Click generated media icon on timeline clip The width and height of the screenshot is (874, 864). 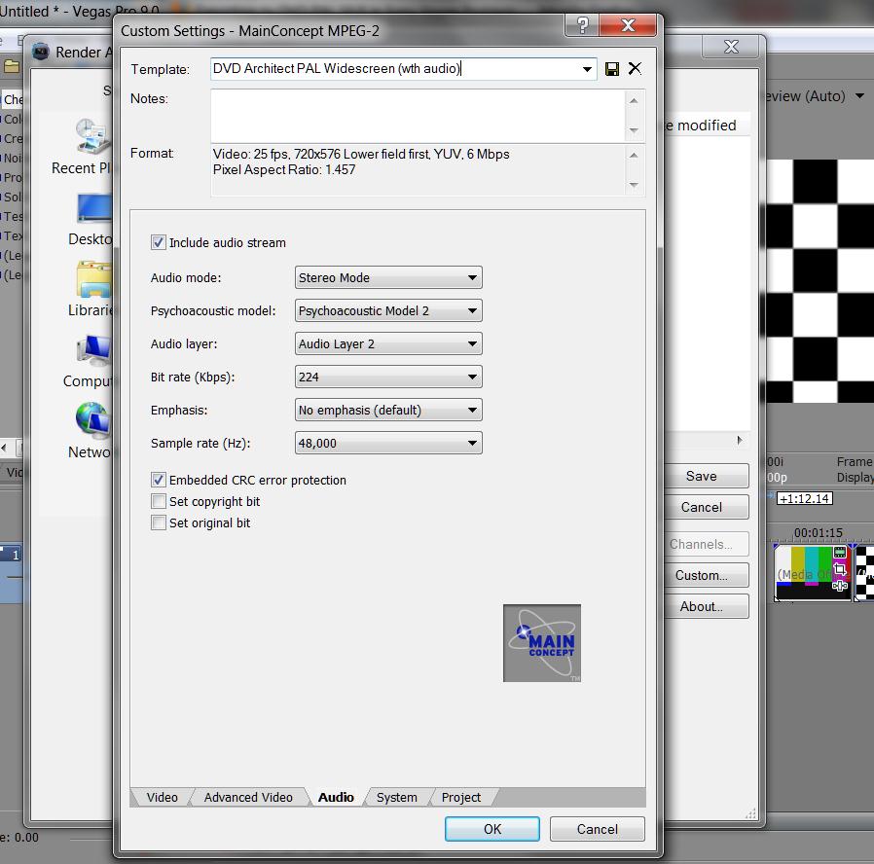pos(839,553)
